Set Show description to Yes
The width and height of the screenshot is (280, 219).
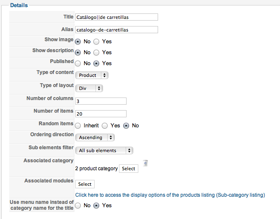96,53
